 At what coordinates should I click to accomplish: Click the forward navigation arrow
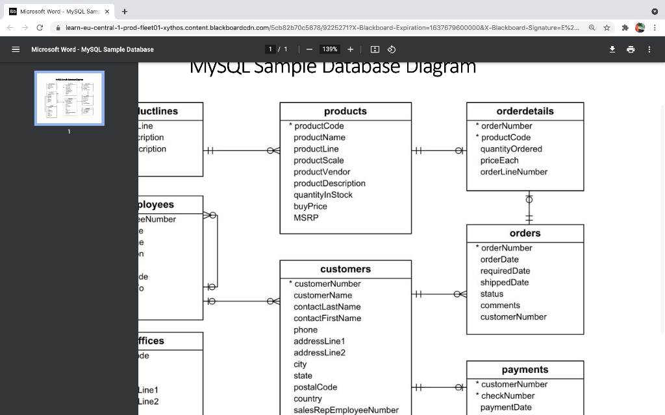tap(25, 28)
